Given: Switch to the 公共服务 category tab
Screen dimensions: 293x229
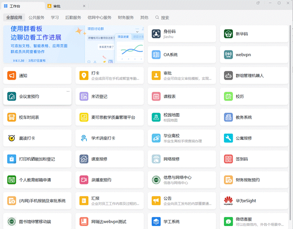Looking at the screenshot, I should point(36,18).
